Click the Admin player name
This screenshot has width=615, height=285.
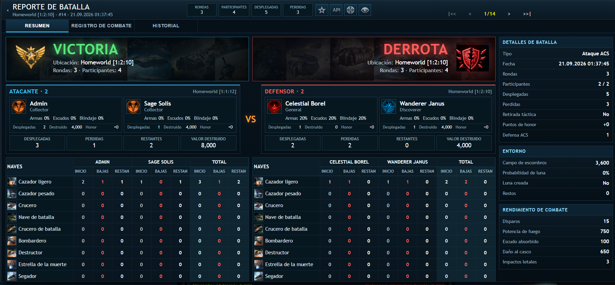pos(38,104)
